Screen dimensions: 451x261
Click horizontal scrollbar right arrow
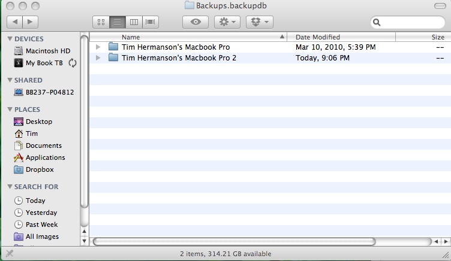pyautogui.click(x=446, y=241)
